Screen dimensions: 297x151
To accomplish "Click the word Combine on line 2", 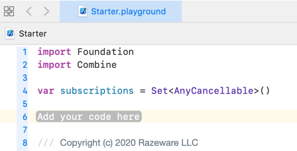I will (97, 65).
